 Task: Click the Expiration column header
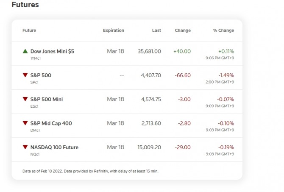[114, 31]
